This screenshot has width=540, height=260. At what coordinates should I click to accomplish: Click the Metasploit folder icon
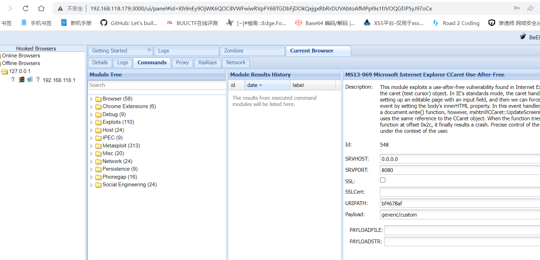(x=98, y=146)
